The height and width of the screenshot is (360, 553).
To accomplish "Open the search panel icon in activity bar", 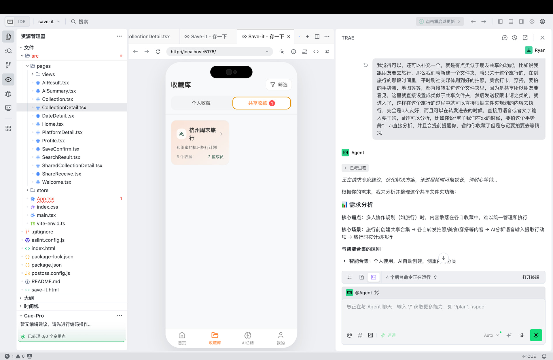I will tap(8, 51).
